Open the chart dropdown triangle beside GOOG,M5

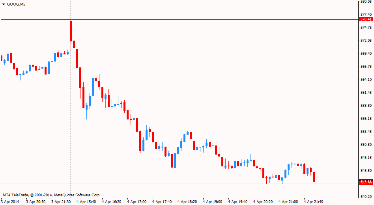tap(4, 4)
